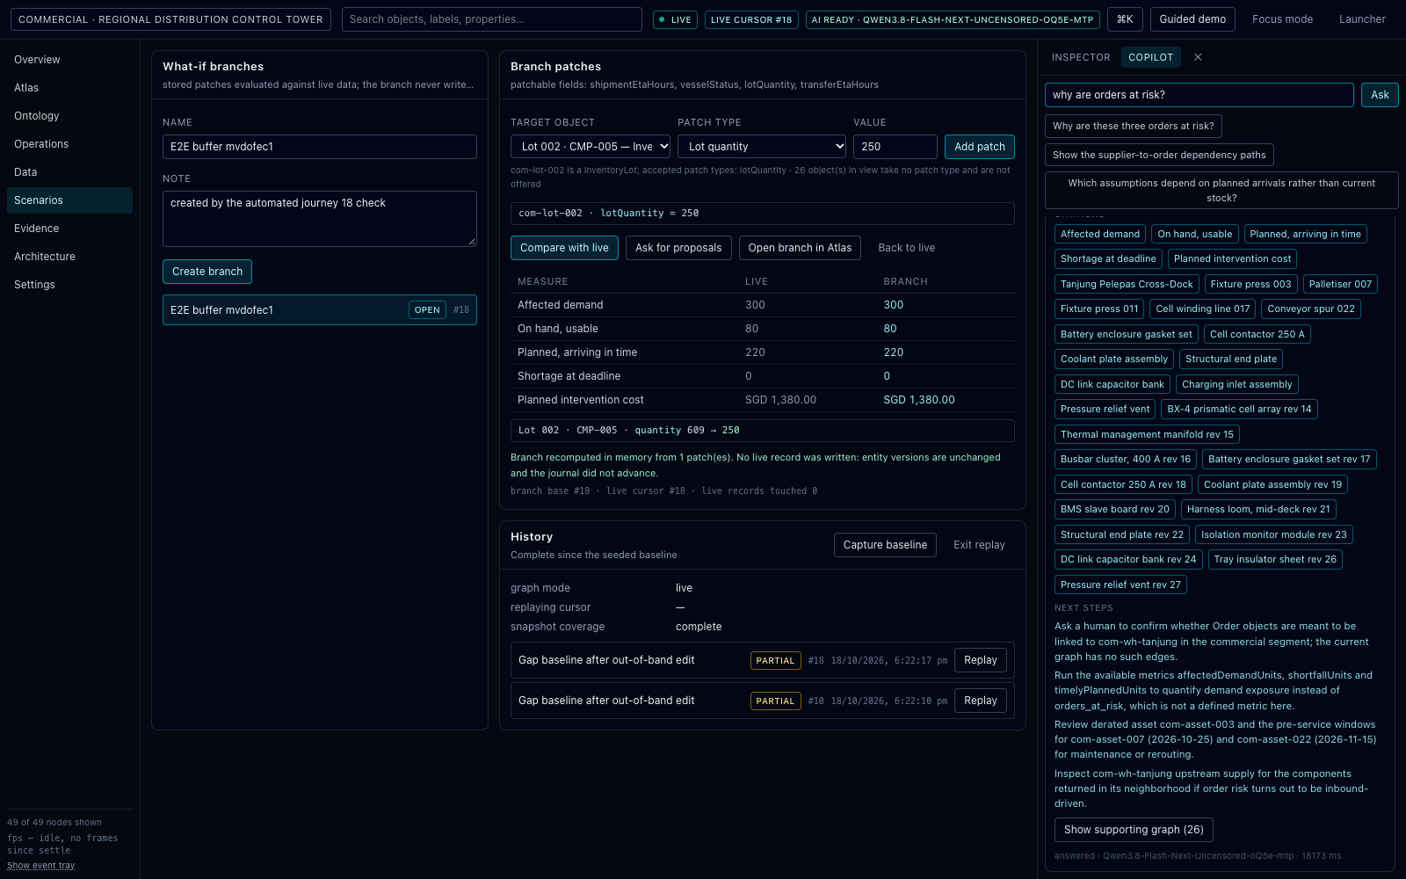Select the E2E buffer mvdofec1 branch row
This screenshot has height=879, width=1406.
[320, 310]
